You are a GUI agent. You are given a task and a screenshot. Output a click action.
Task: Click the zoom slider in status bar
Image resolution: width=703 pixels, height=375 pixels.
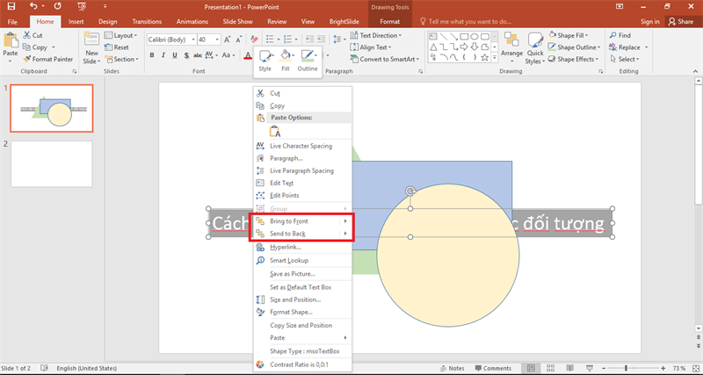[x=626, y=368]
